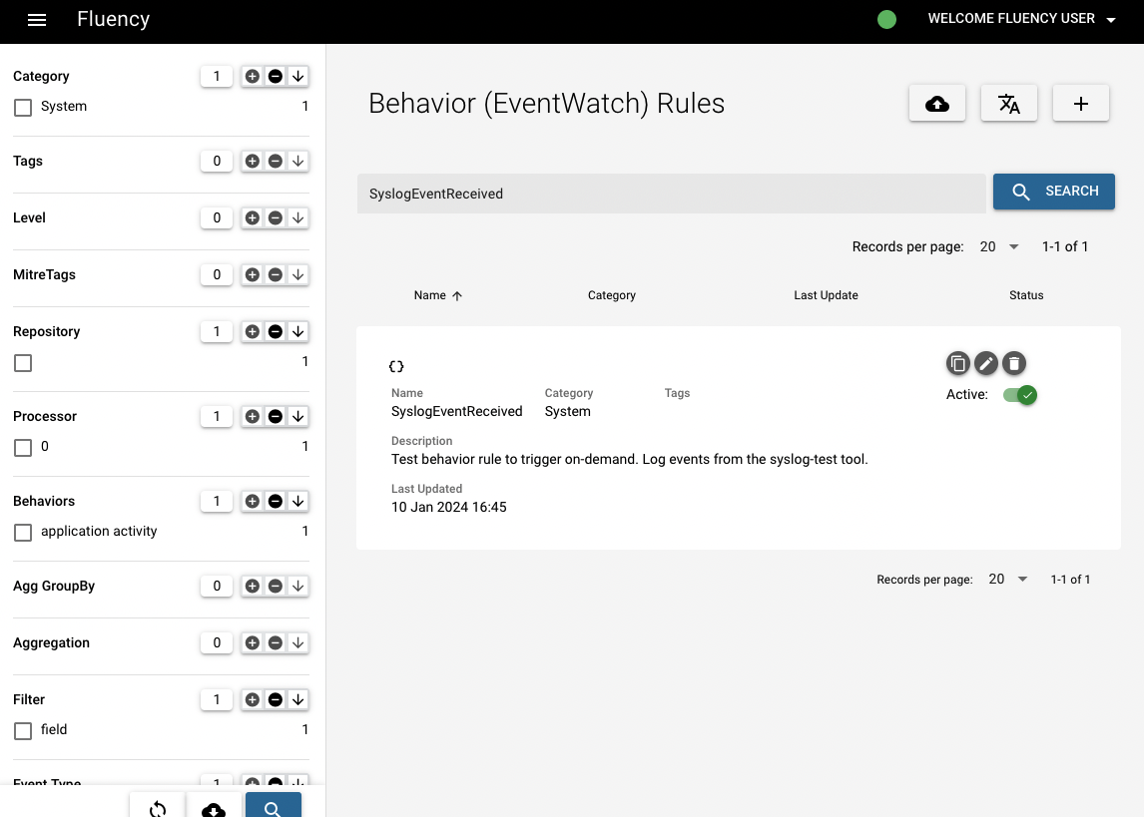This screenshot has height=817, width=1144.
Task: Click the plus icon for Category facet
Action: click(x=253, y=77)
